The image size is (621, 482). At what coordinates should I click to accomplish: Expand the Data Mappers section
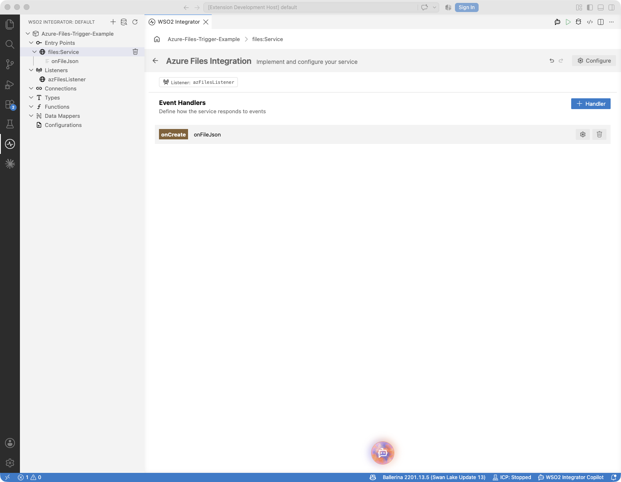click(x=31, y=116)
